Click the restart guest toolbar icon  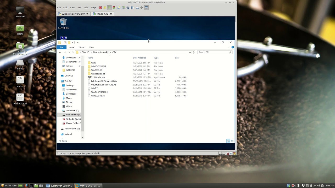click(114, 8)
